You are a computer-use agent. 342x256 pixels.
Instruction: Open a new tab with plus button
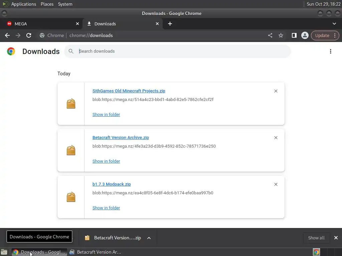[170, 24]
